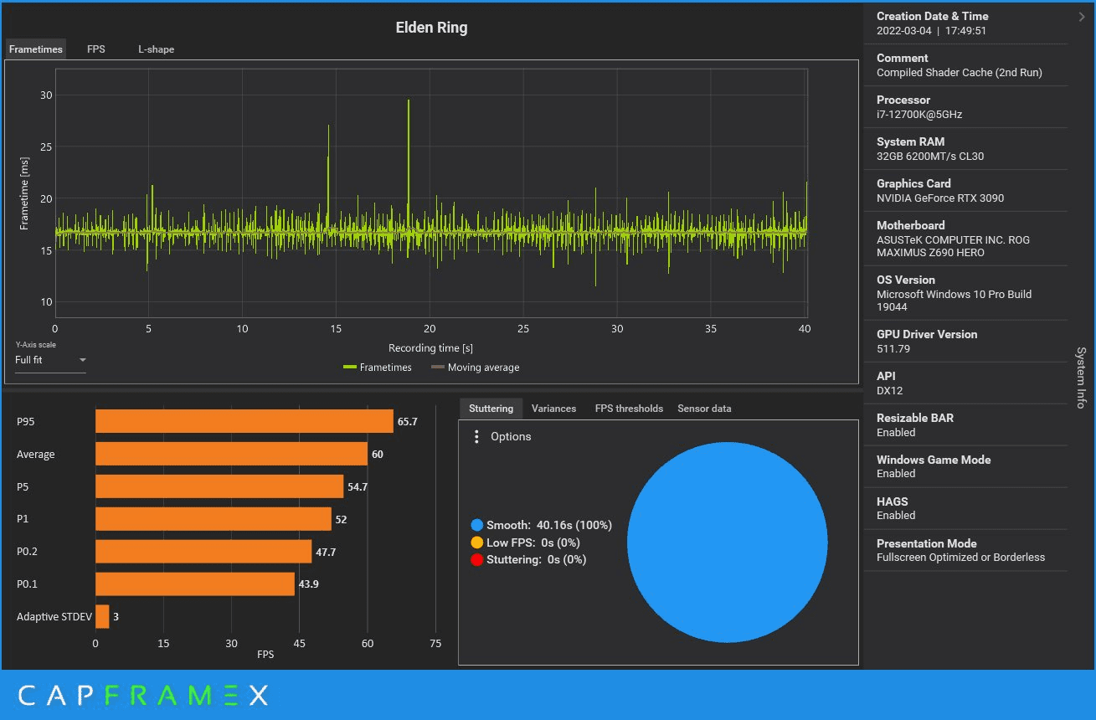Click the Resizable BAR Enabled value
This screenshot has width=1096, height=720.
(x=896, y=433)
